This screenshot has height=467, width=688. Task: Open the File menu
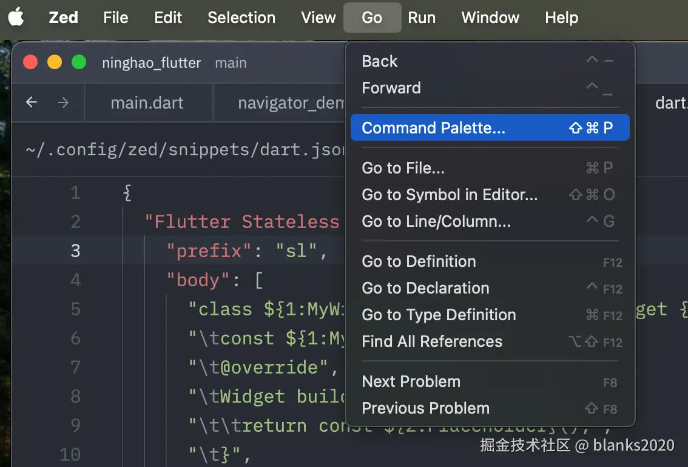click(x=115, y=18)
